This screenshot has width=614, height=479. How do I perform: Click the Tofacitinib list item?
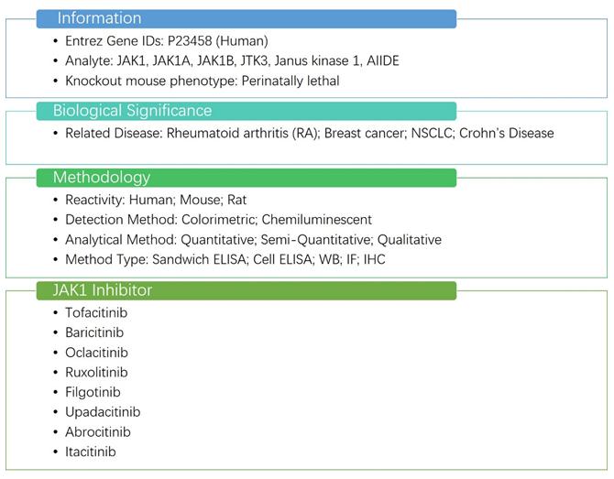[96, 313]
